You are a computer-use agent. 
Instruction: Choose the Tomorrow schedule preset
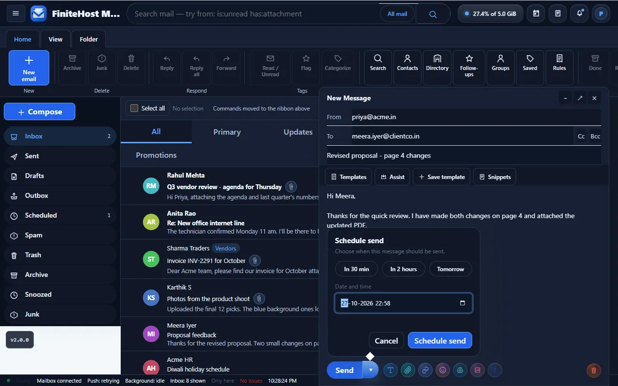pyautogui.click(x=450, y=269)
